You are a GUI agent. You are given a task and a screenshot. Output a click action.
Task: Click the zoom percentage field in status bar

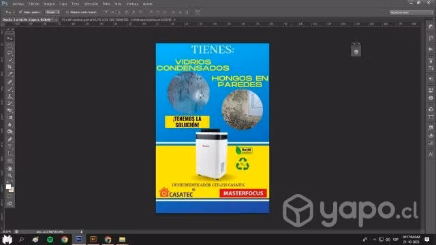coord(7,231)
